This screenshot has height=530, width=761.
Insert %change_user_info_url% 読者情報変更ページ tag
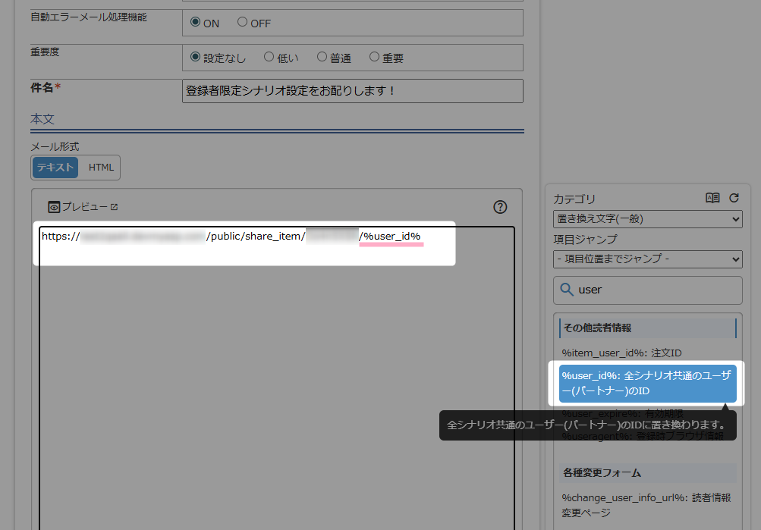point(647,505)
